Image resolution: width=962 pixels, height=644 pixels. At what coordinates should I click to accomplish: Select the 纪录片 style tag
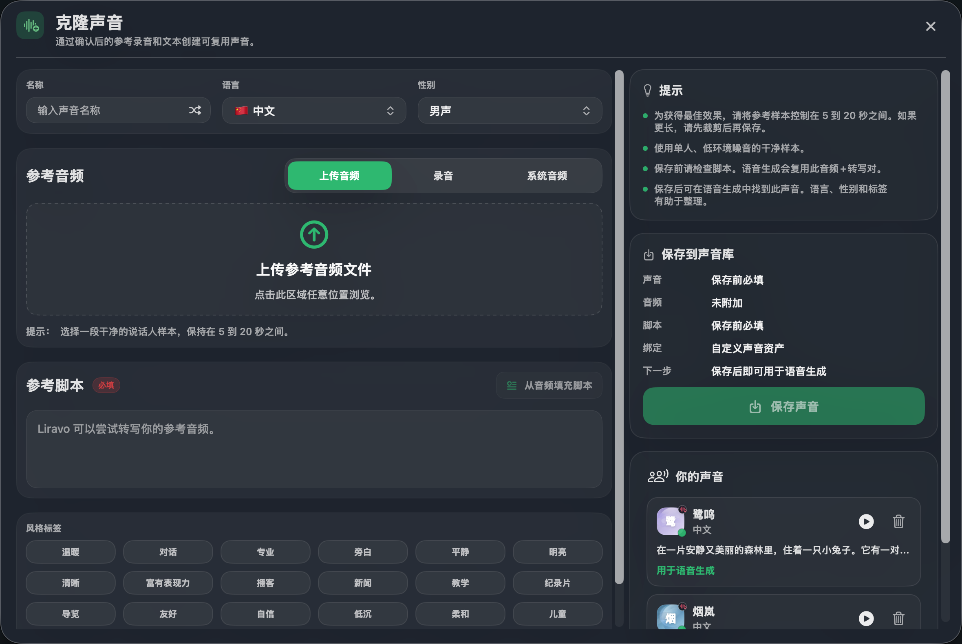point(557,583)
